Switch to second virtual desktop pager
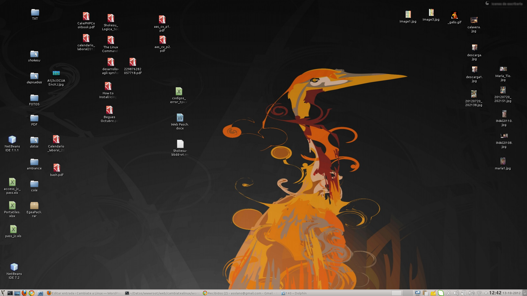Screen dimensions: 527x296 [x=408, y=293]
